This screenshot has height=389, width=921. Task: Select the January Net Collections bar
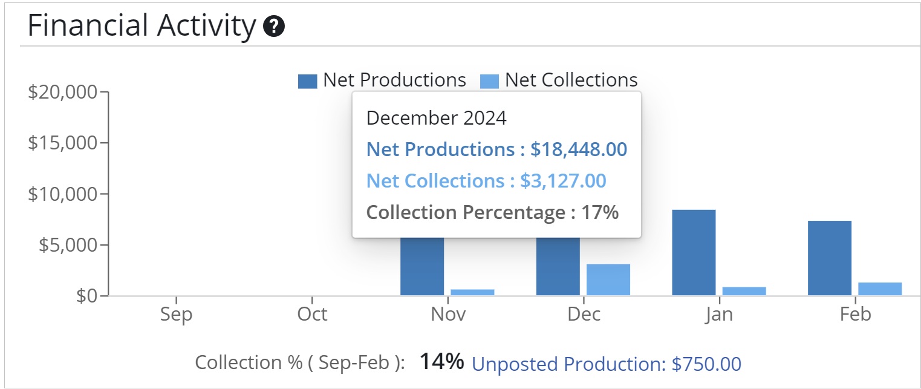tap(744, 291)
